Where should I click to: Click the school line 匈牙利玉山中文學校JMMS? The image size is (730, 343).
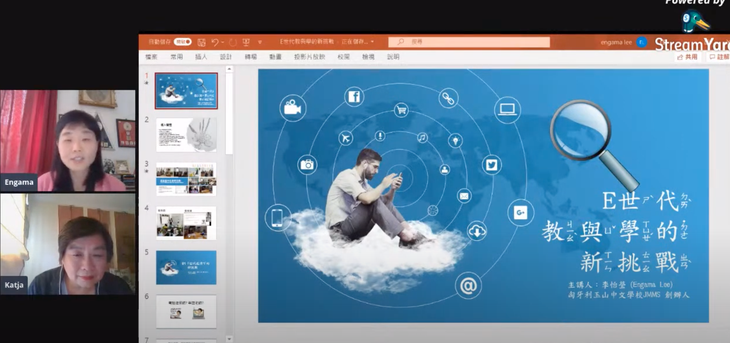pos(629,295)
